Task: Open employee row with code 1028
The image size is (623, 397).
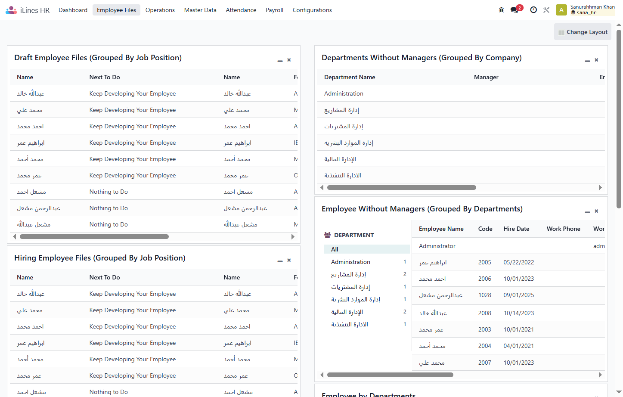Action: tap(508, 295)
